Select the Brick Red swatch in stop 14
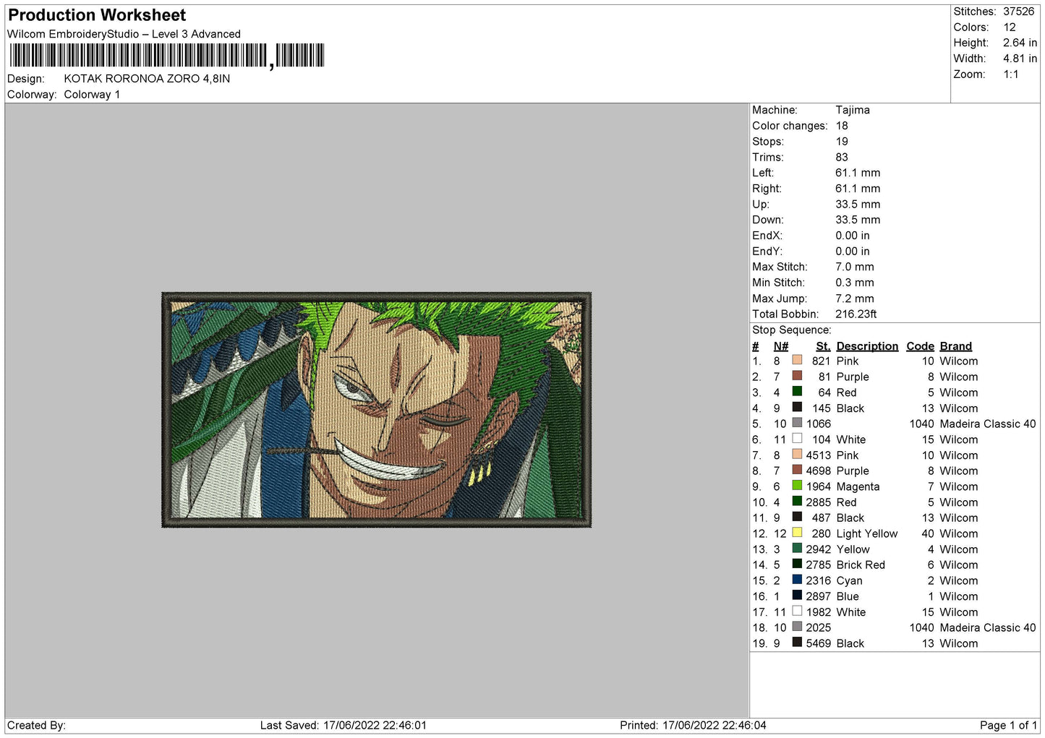Viewport: 1045px width, 738px height. pyautogui.click(x=797, y=564)
